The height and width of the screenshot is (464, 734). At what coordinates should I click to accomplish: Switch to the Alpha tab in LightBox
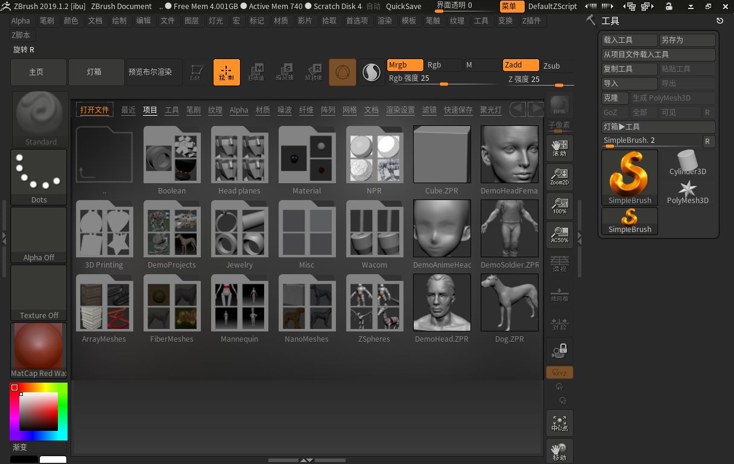coord(239,110)
